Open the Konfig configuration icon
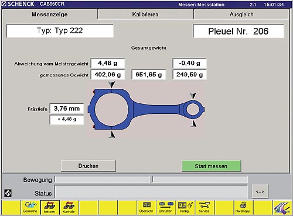 point(185,207)
